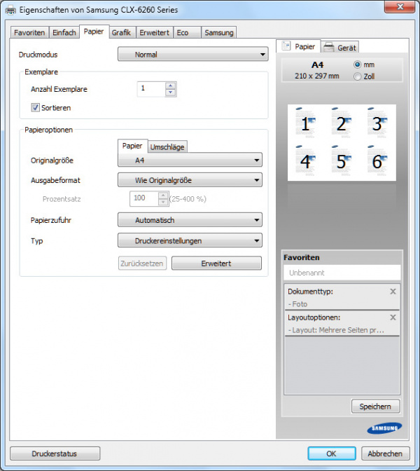Viewport: 420px width, 471px height.
Task: Open the Umschläge tab
Action: pos(167,146)
